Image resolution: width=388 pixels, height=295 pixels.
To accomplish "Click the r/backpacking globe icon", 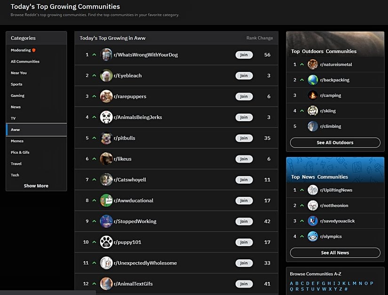I will tap(313, 80).
